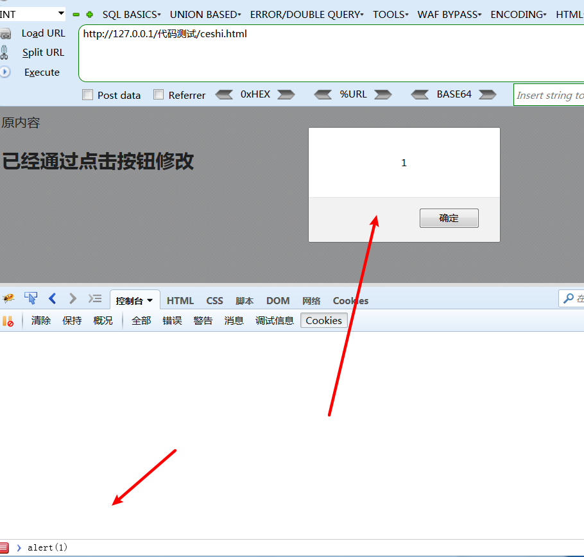The image size is (584, 557).
Task: Switch to the DOM panel tab
Action: [278, 300]
